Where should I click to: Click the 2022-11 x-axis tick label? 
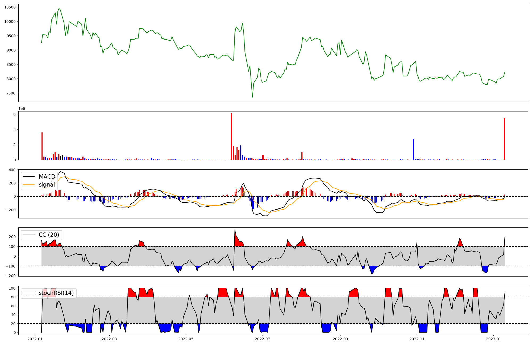417,339
